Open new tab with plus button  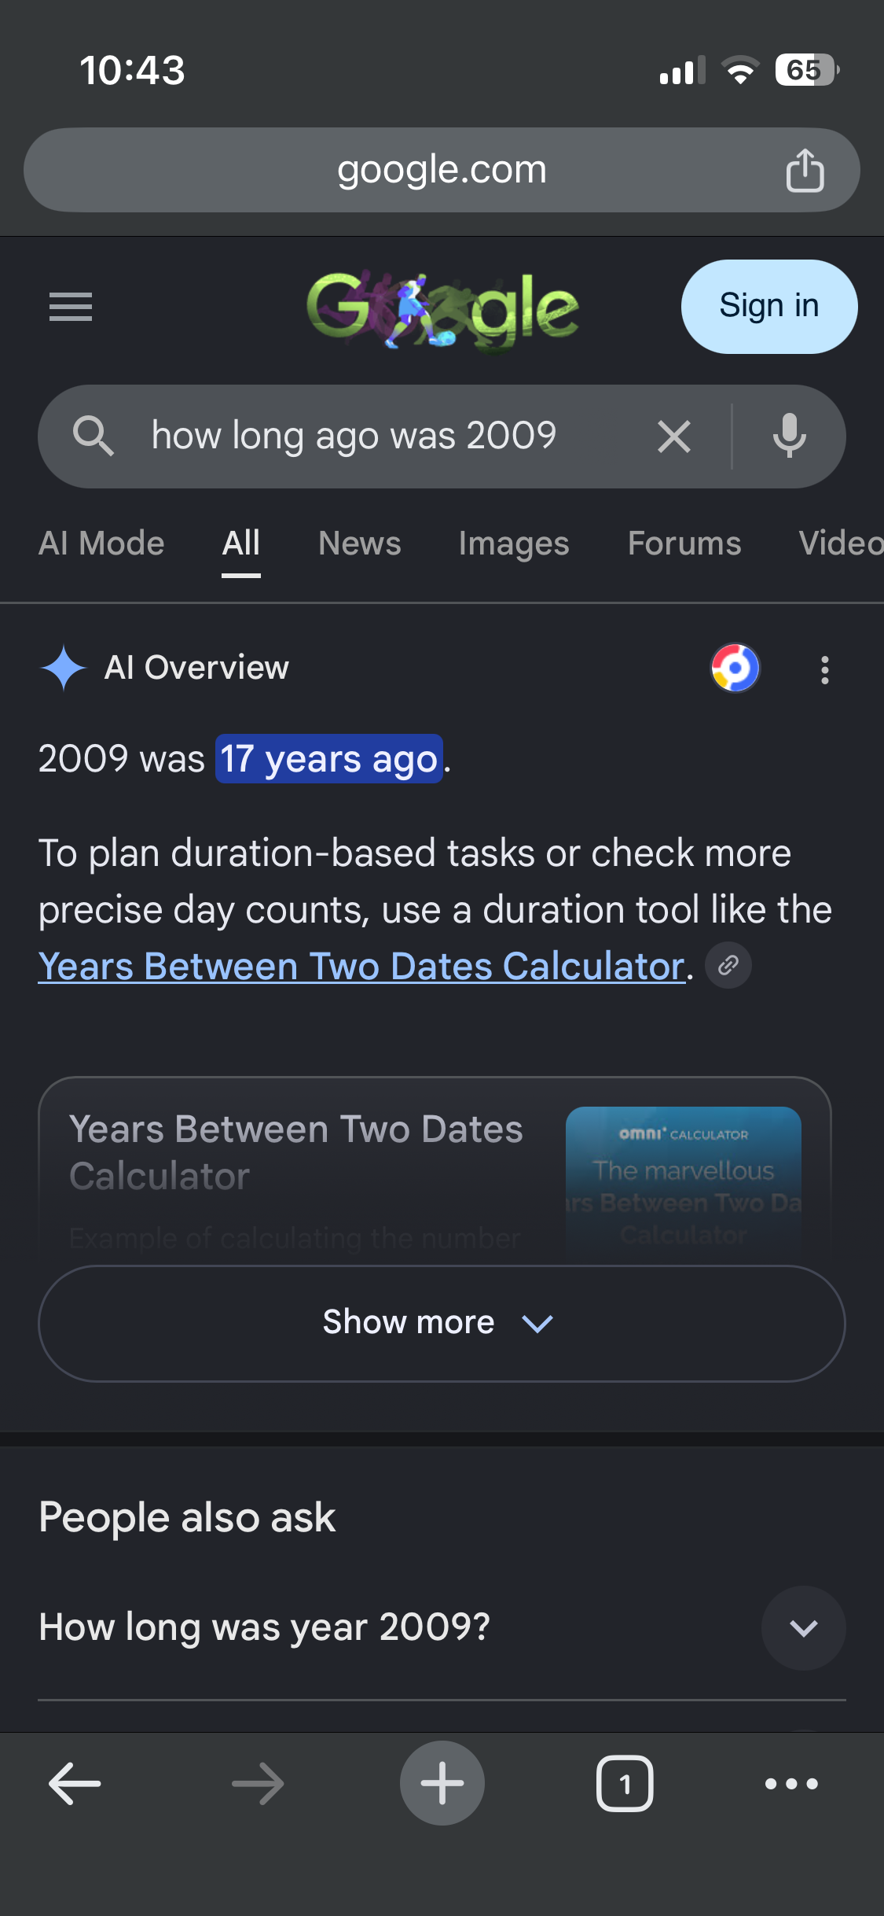pyautogui.click(x=442, y=1783)
